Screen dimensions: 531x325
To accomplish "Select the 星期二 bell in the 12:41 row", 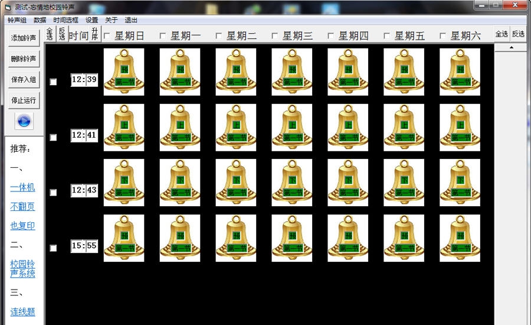I will pos(236,128).
